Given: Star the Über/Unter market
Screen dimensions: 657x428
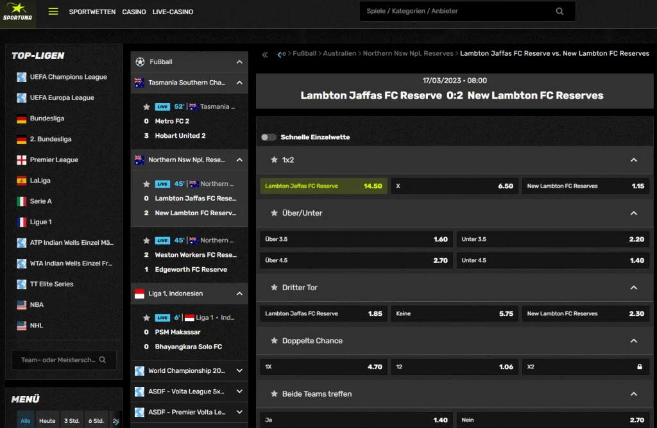Looking at the screenshot, I should pos(274,213).
